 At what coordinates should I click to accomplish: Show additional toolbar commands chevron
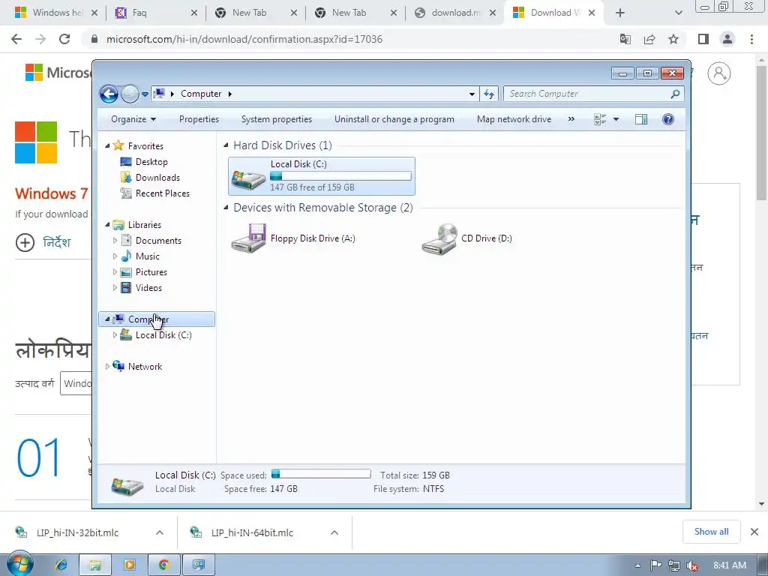tap(571, 119)
